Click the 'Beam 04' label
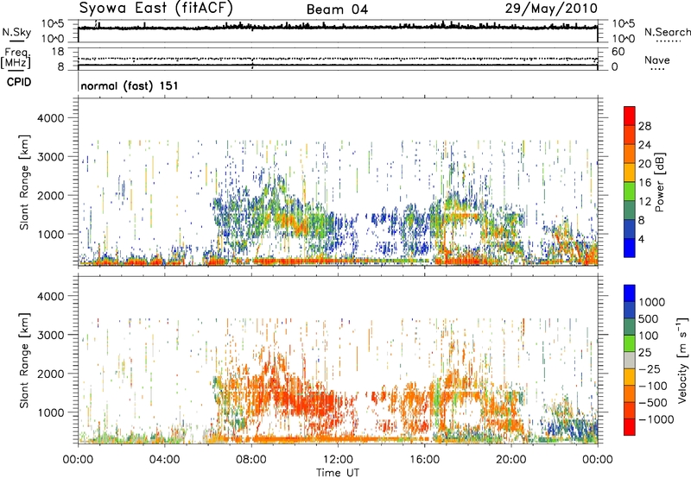Screen dimensions: 691x478 (x=337, y=9)
